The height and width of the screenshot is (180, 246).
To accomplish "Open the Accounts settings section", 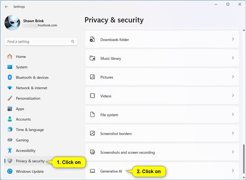I will click(23, 119).
